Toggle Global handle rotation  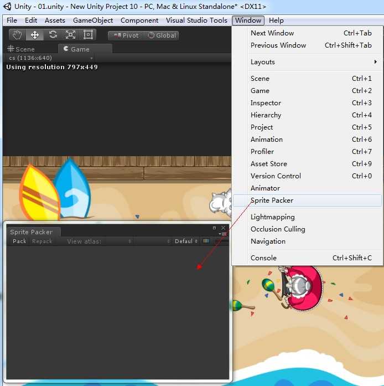point(162,35)
